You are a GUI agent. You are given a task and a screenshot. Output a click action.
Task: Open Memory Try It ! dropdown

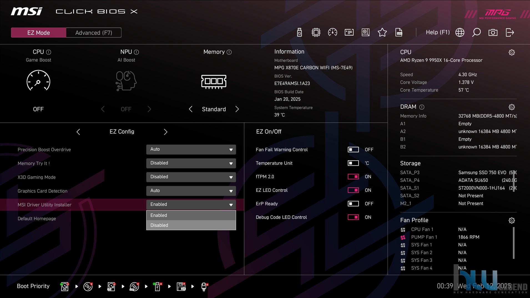click(x=191, y=163)
